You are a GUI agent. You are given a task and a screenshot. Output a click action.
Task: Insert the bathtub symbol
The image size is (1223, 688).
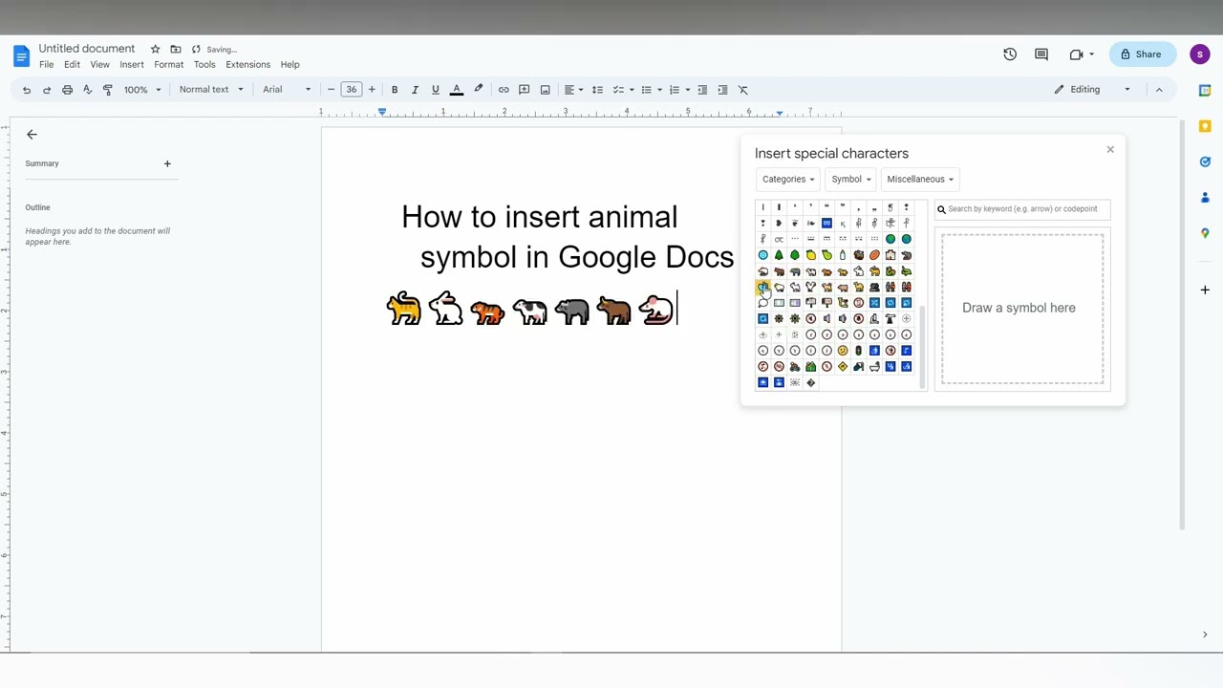coord(874,366)
